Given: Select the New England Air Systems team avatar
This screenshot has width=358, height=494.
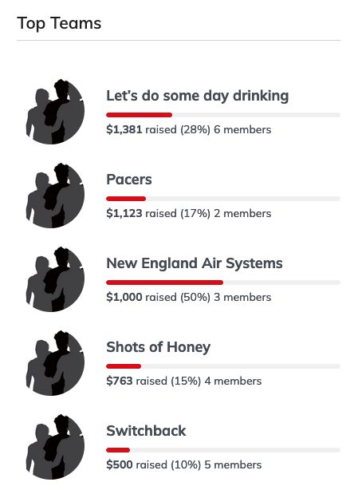Looking at the screenshot, I should pyautogui.click(x=55, y=279).
